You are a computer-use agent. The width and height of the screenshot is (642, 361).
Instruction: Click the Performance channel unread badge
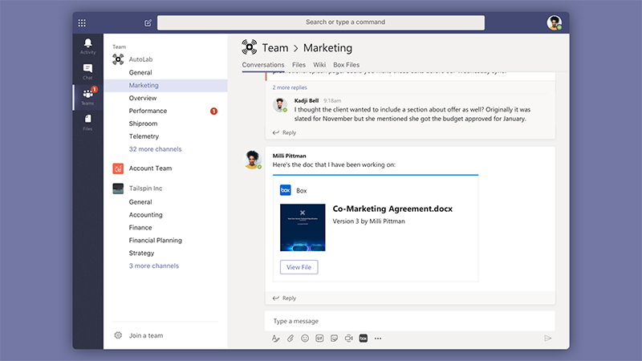[213, 111]
